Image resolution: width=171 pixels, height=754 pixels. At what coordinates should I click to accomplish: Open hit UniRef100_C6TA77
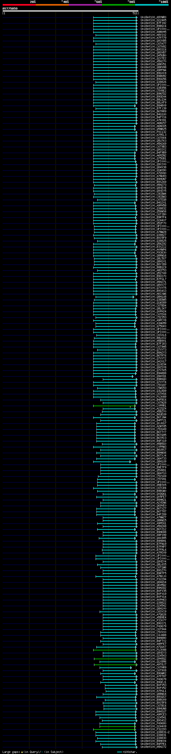(153, 44)
